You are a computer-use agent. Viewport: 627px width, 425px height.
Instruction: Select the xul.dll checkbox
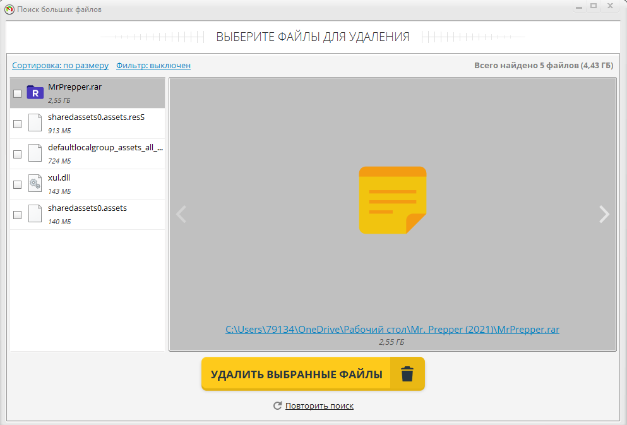click(17, 184)
